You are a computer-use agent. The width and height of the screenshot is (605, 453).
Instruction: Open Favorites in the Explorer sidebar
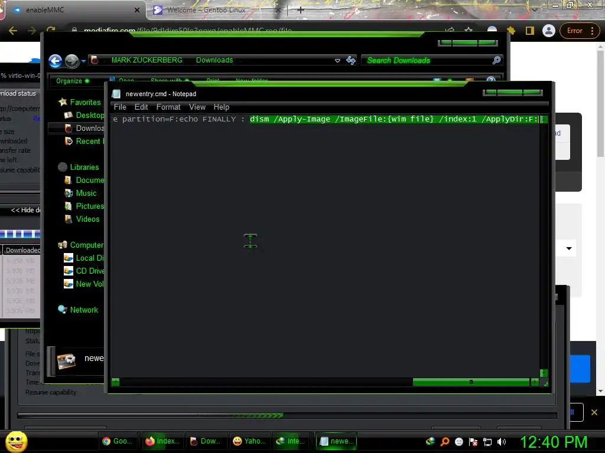(80, 102)
